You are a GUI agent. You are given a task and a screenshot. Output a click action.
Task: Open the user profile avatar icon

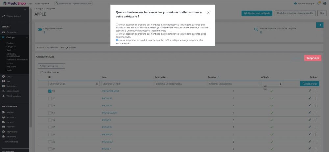click(x=325, y=3)
